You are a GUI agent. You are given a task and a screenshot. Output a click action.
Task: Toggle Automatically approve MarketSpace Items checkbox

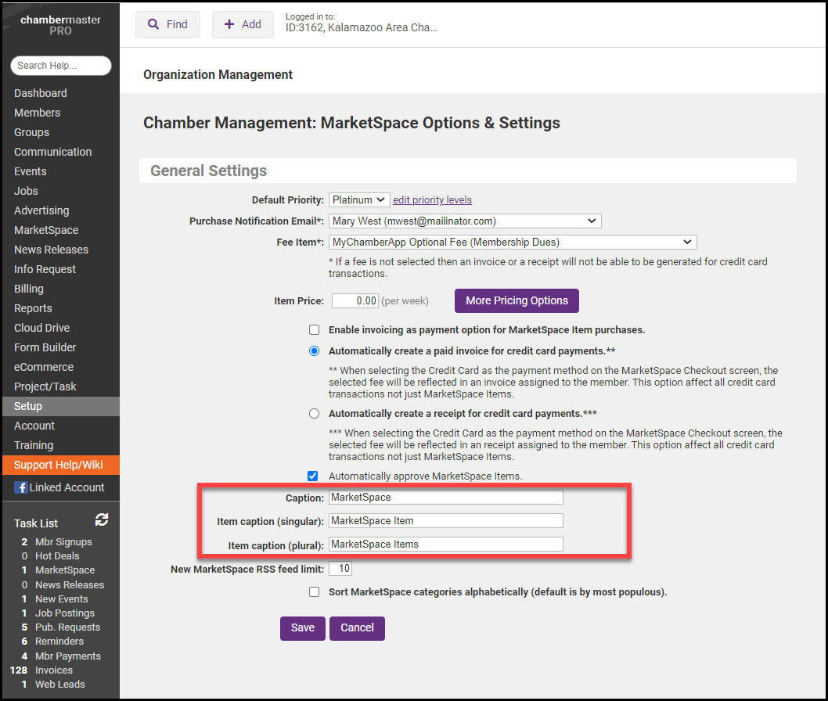314,476
